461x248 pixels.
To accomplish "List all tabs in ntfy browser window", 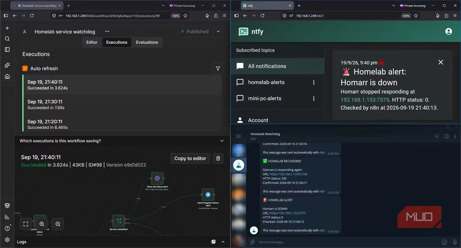I will [x=394, y=6].
